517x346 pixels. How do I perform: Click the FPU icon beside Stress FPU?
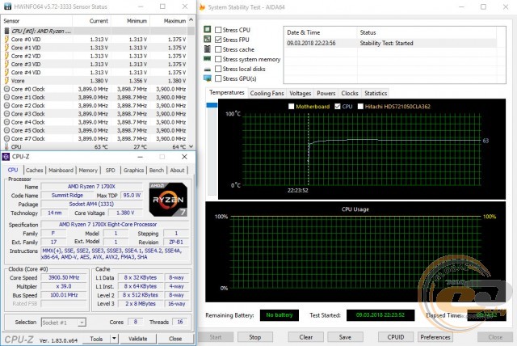pos(208,40)
